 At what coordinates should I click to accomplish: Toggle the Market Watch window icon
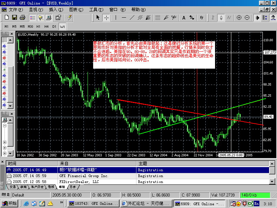coord(33,18)
